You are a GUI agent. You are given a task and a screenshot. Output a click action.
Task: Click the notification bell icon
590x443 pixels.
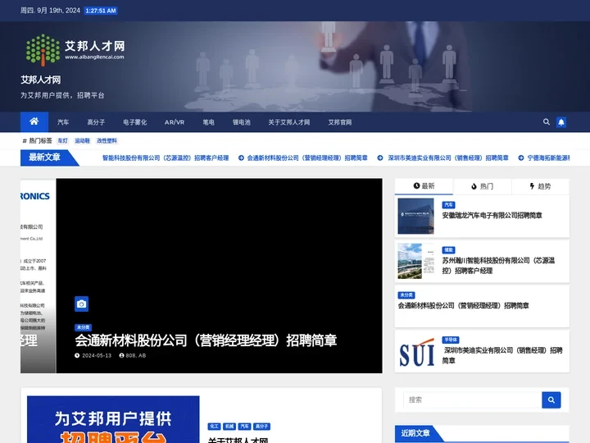561,122
